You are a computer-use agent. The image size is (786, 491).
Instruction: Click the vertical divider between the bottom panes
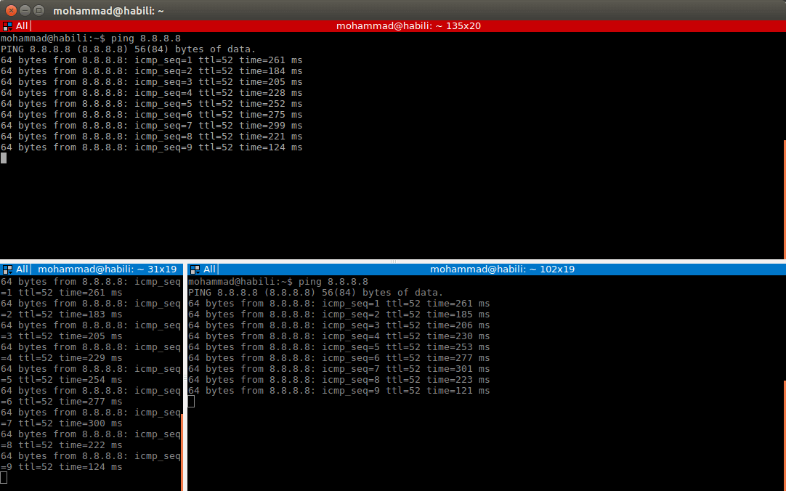coord(185,378)
